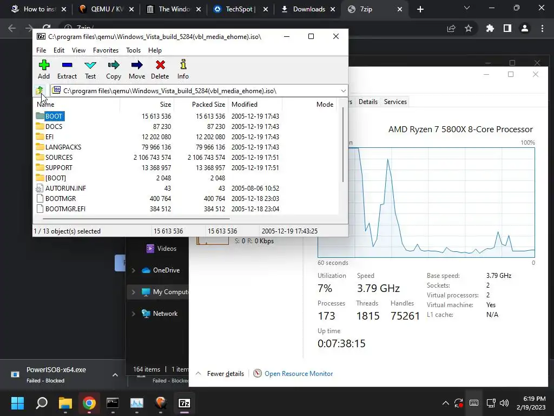This screenshot has width=554, height=416.
Task: Expand Network tree node
Action: click(x=134, y=314)
